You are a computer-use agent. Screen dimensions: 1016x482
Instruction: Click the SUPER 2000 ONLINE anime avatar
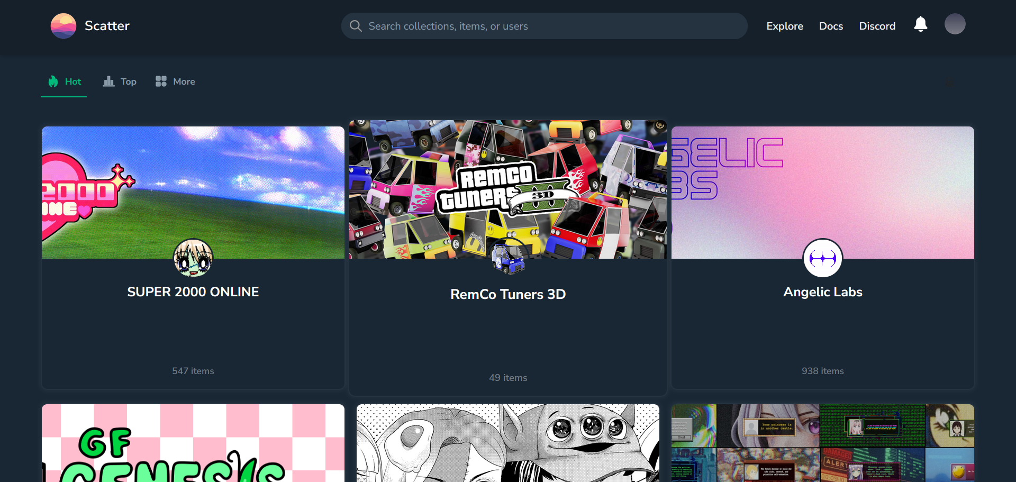tap(193, 258)
